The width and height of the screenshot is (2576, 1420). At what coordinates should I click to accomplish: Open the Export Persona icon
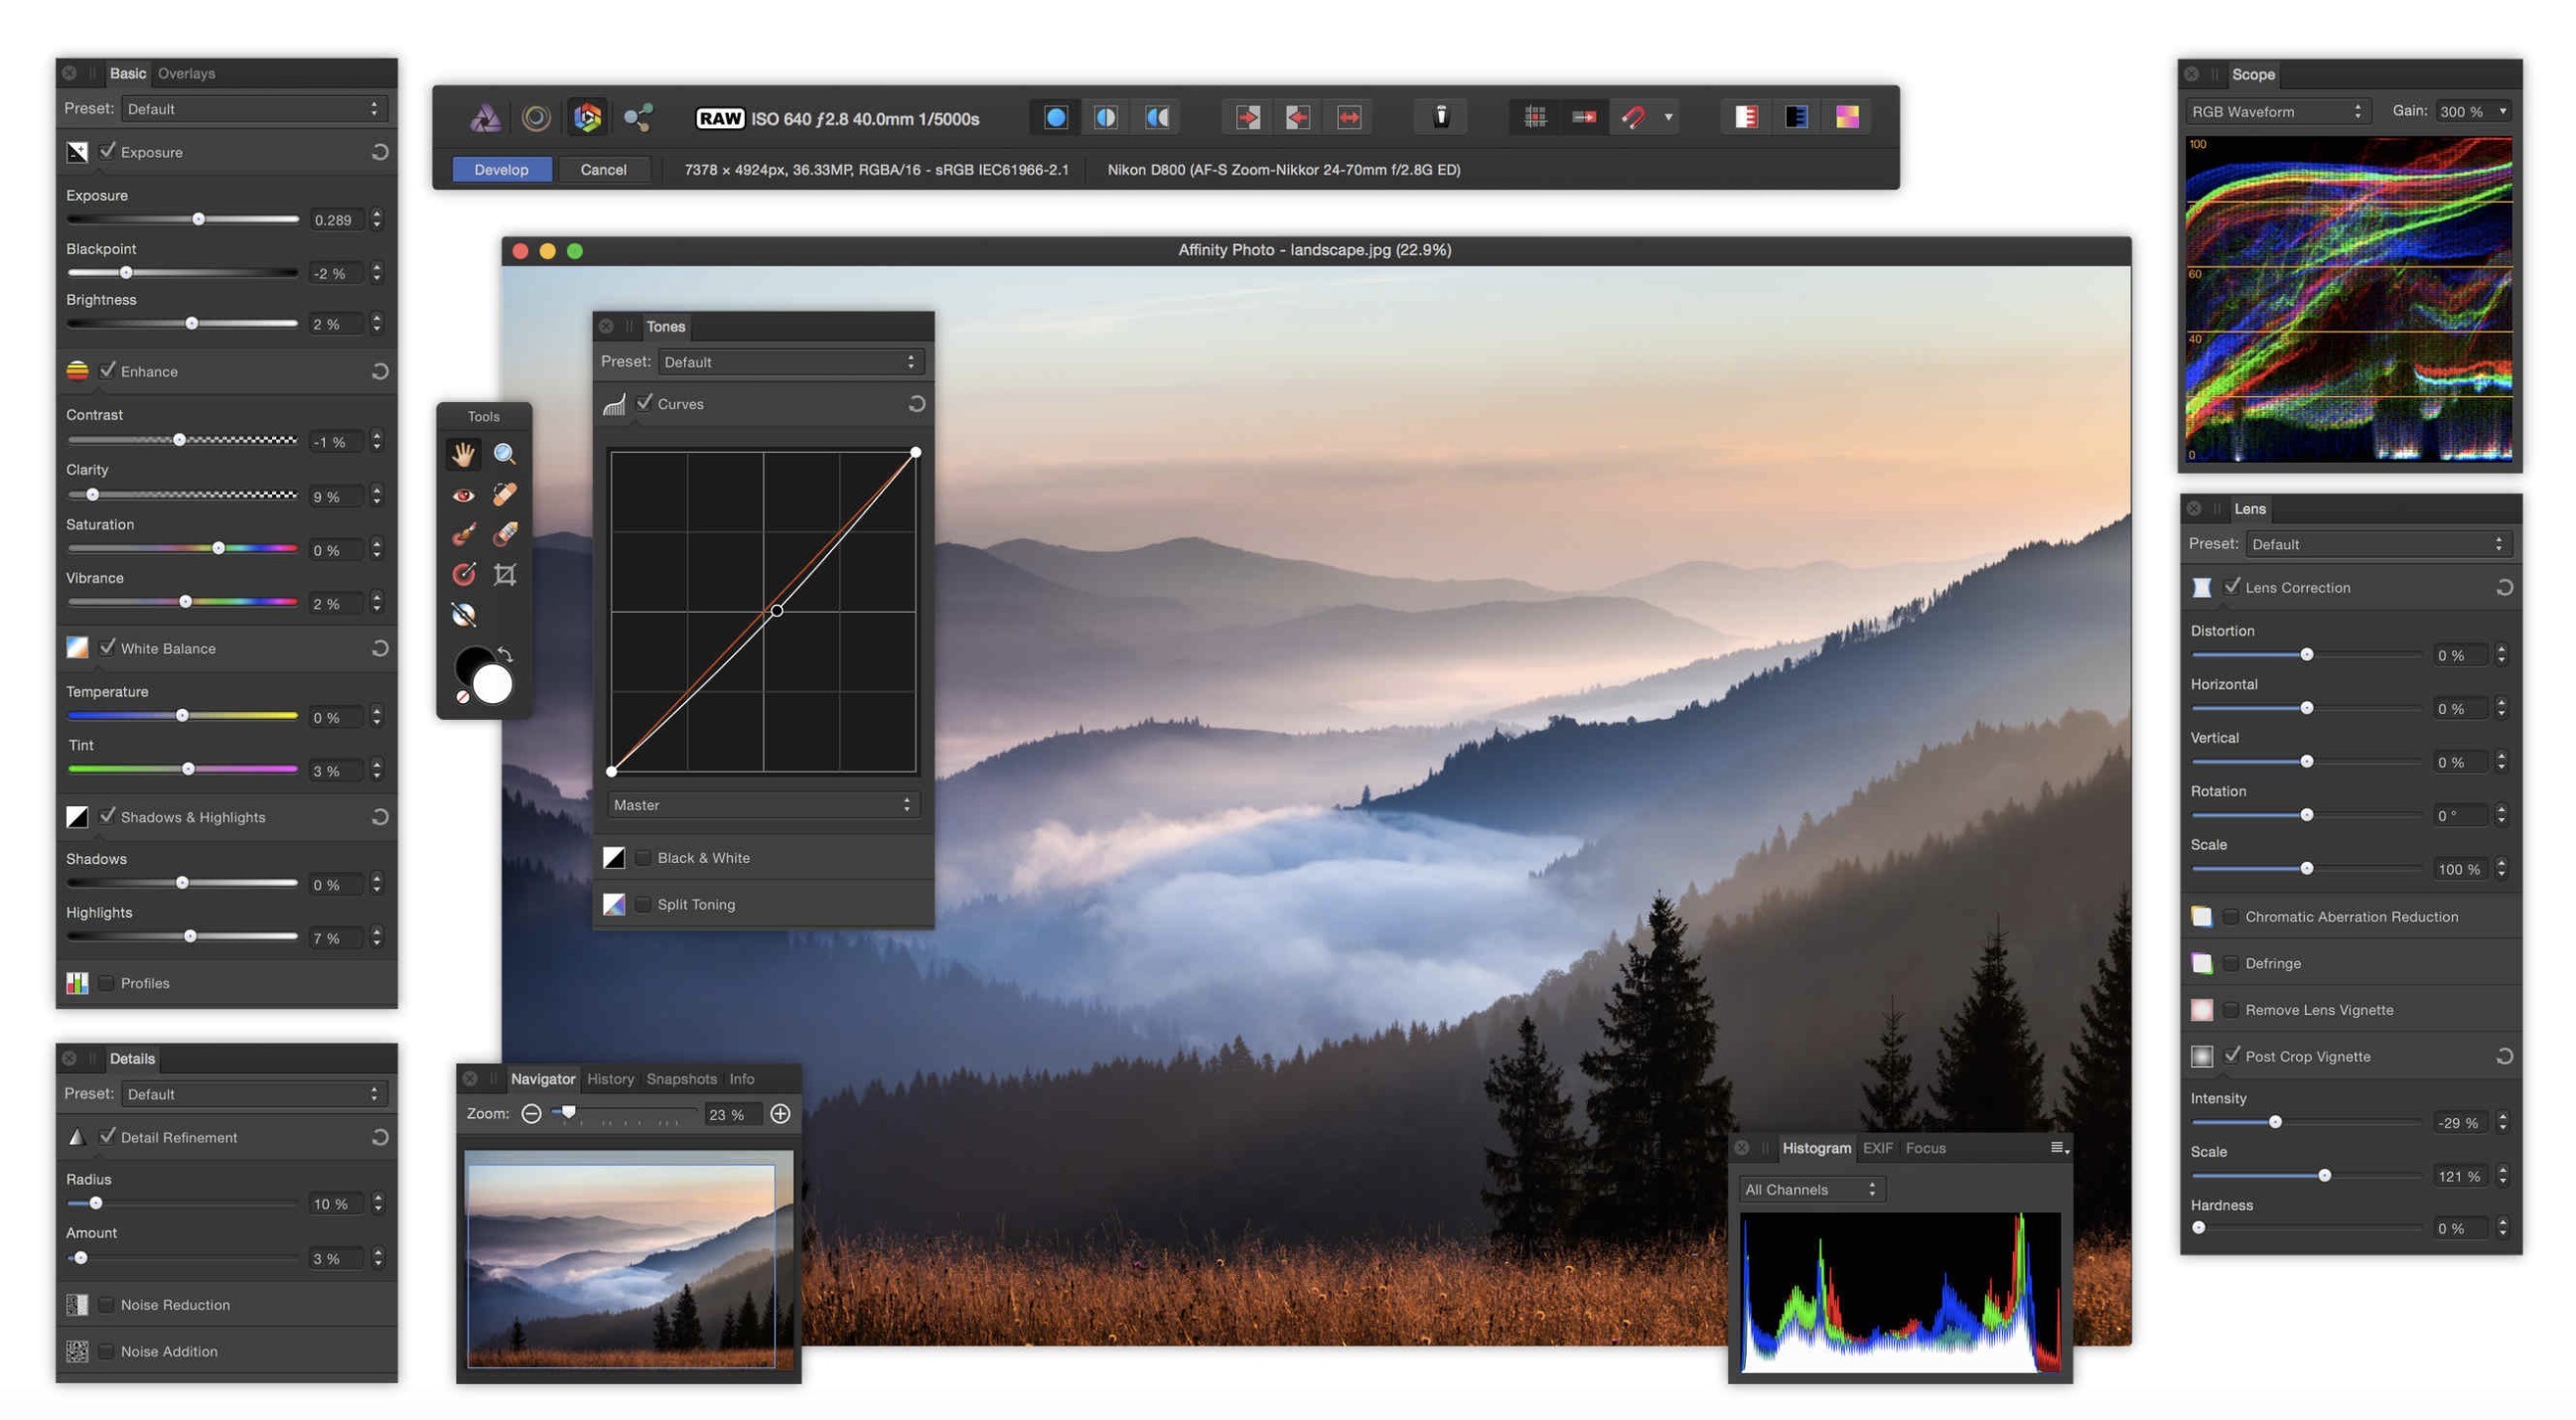[x=638, y=118]
